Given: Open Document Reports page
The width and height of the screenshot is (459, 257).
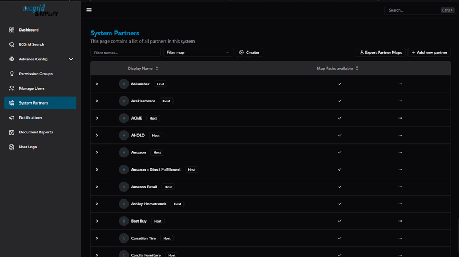Looking at the screenshot, I should coord(40,132).
